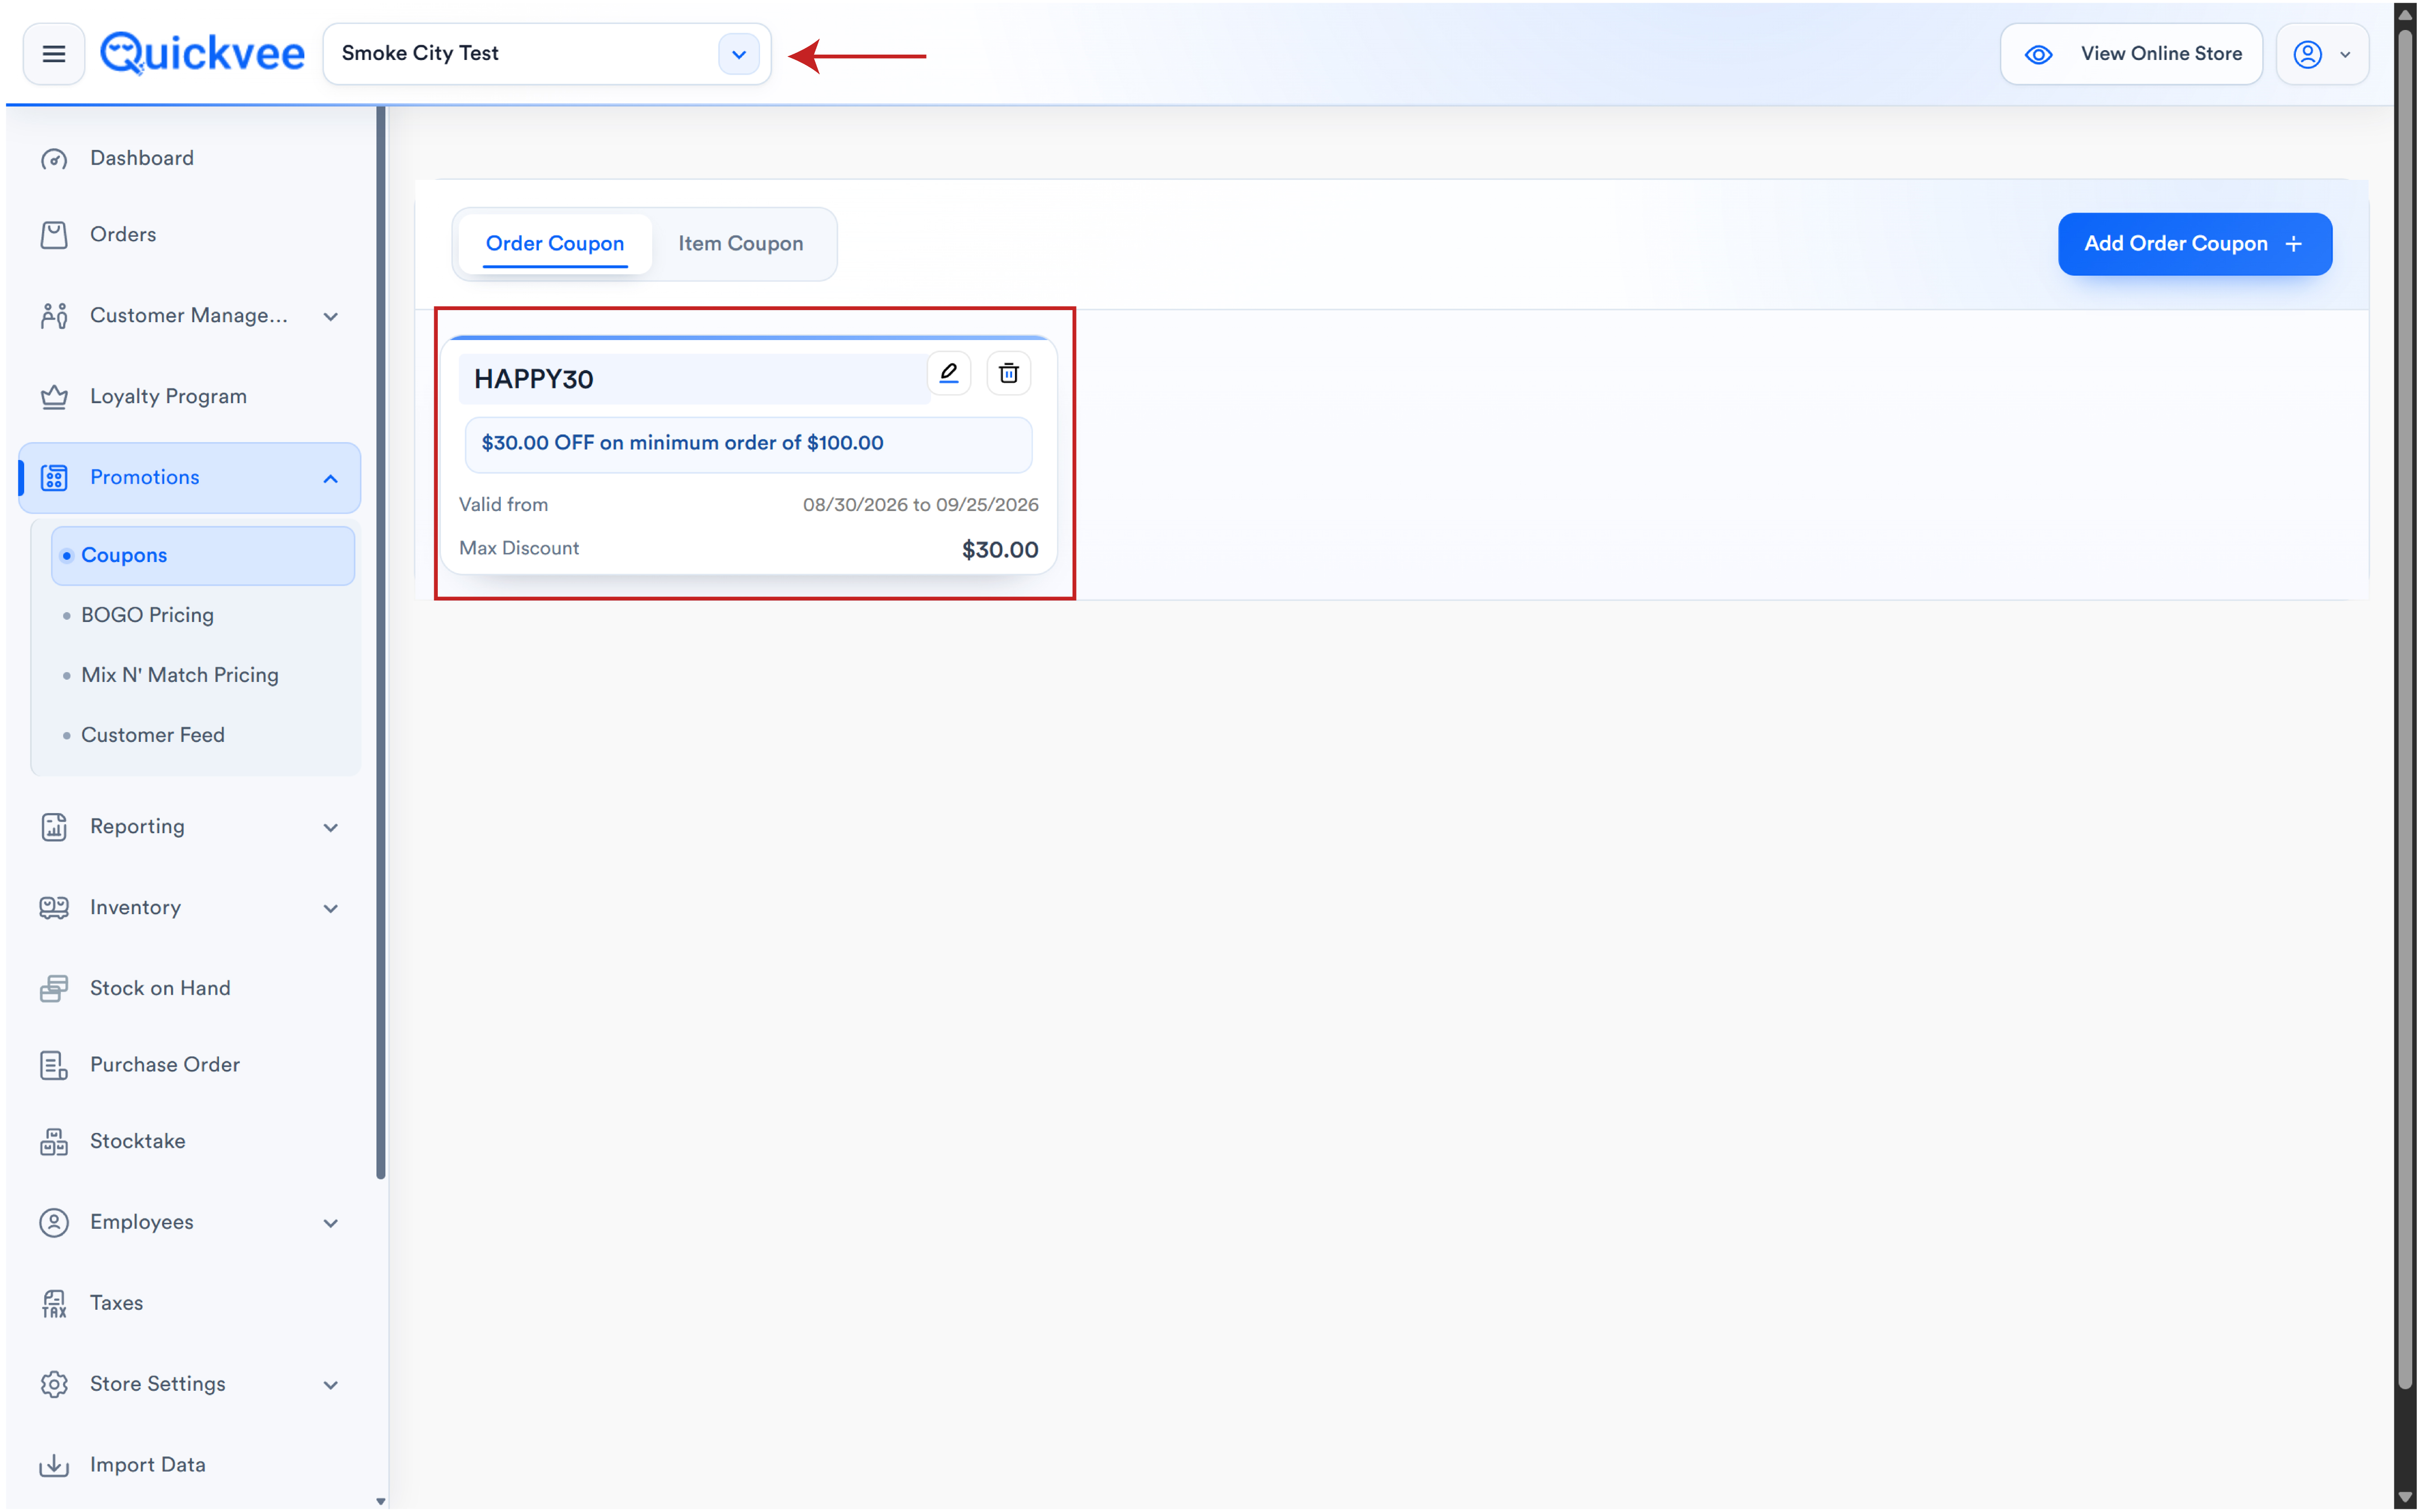Expand the Employees submenu chevron
2423x1512 pixels.
pos(330,1224)
